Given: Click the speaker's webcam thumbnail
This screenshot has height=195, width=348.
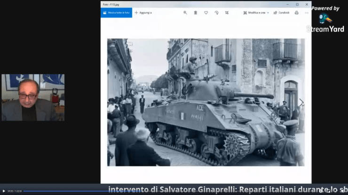Looking at the screenshot, I should [33, 97].
